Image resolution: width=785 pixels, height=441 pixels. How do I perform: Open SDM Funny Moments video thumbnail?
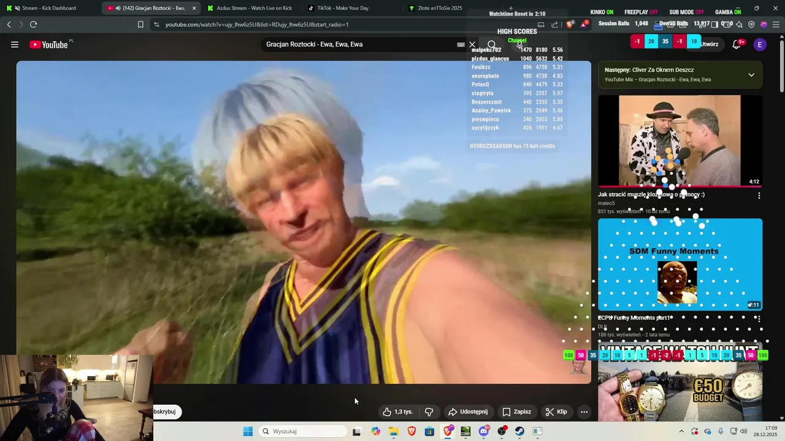point(680,264)
